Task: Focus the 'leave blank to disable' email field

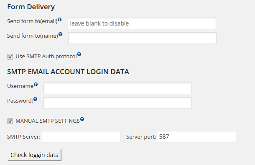Action: (x=142, y=23)
